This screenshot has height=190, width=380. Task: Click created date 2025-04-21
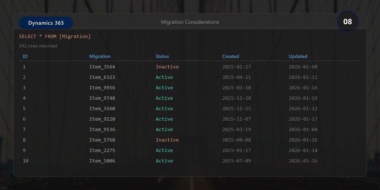tap(237, 77)
